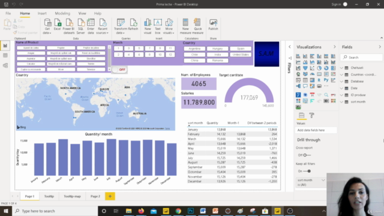Select the Stacked bar chart visual
Viewport: 384px width, 216px height.
tap(298, 56)
